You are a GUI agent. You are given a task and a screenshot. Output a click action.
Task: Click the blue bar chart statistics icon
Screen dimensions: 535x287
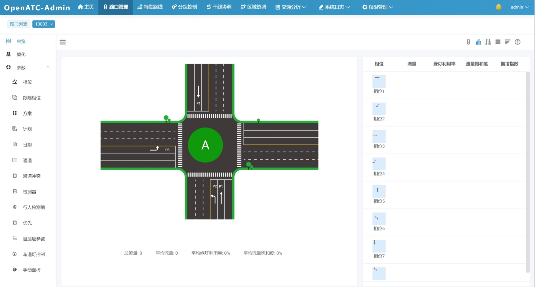[478, 42]
